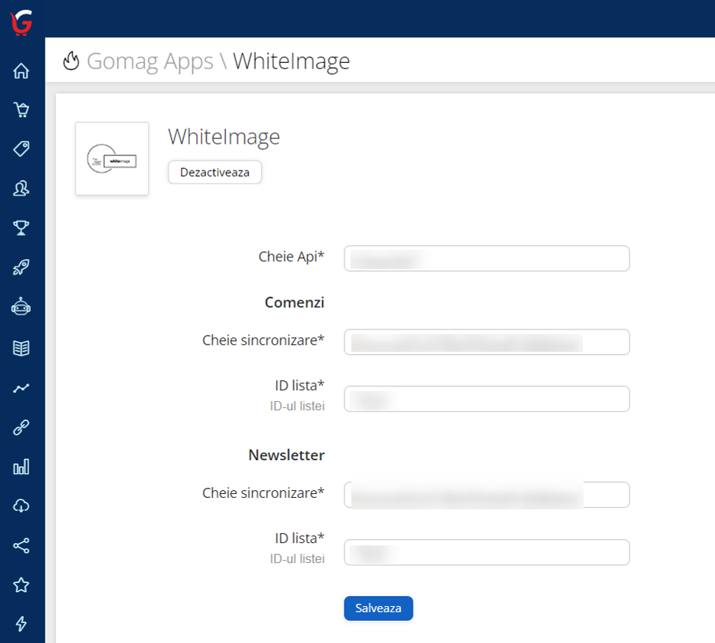The height and width of the screenshot is (643, 715).
Task: Click the cloud download sidebar icon
Action: 21,505
